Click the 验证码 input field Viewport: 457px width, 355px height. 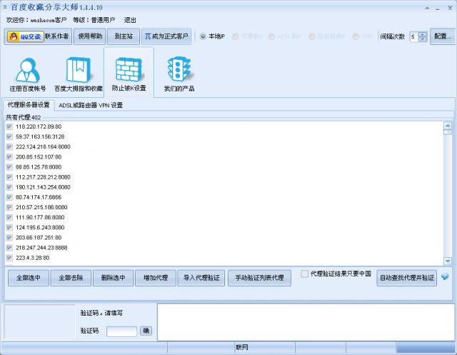(121, 331)
